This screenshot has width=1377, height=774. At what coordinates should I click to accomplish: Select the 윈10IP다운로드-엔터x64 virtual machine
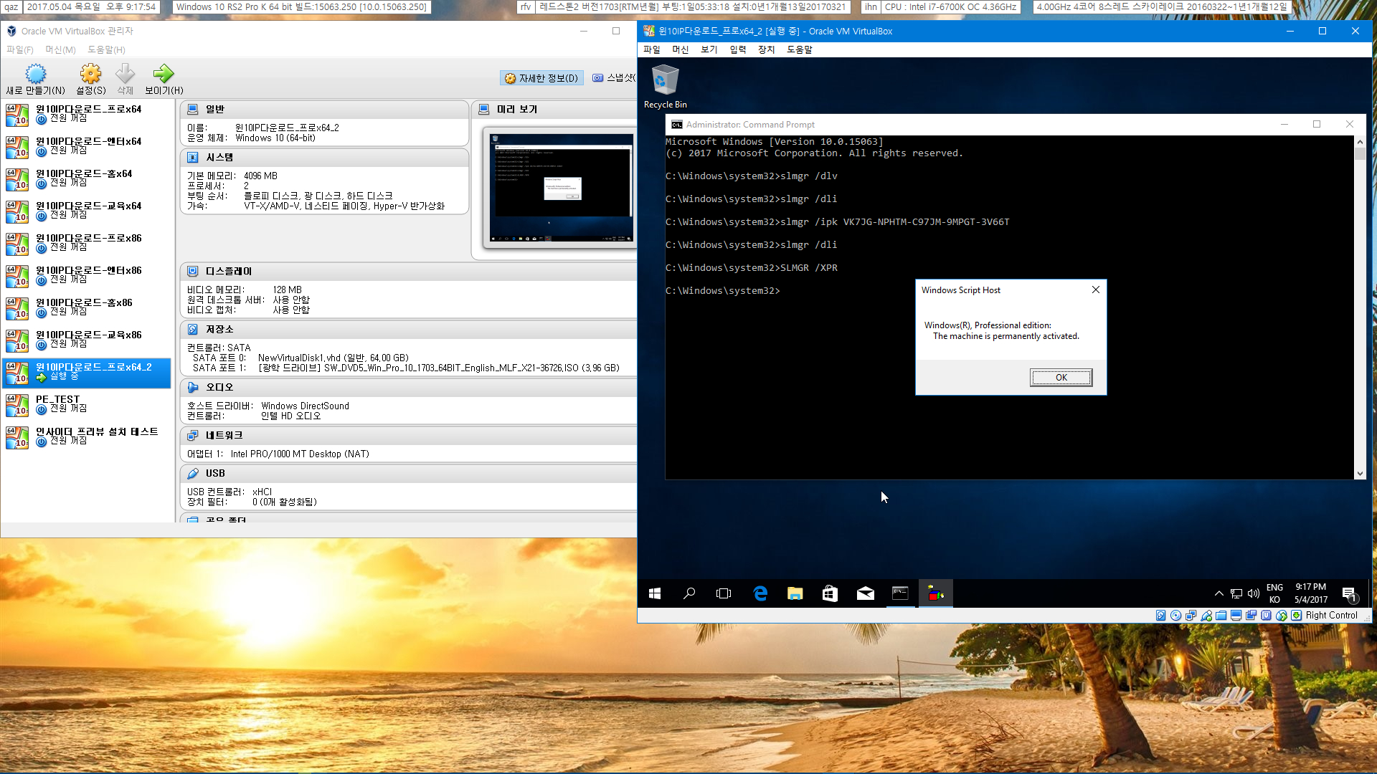click(x=87, y=147)
